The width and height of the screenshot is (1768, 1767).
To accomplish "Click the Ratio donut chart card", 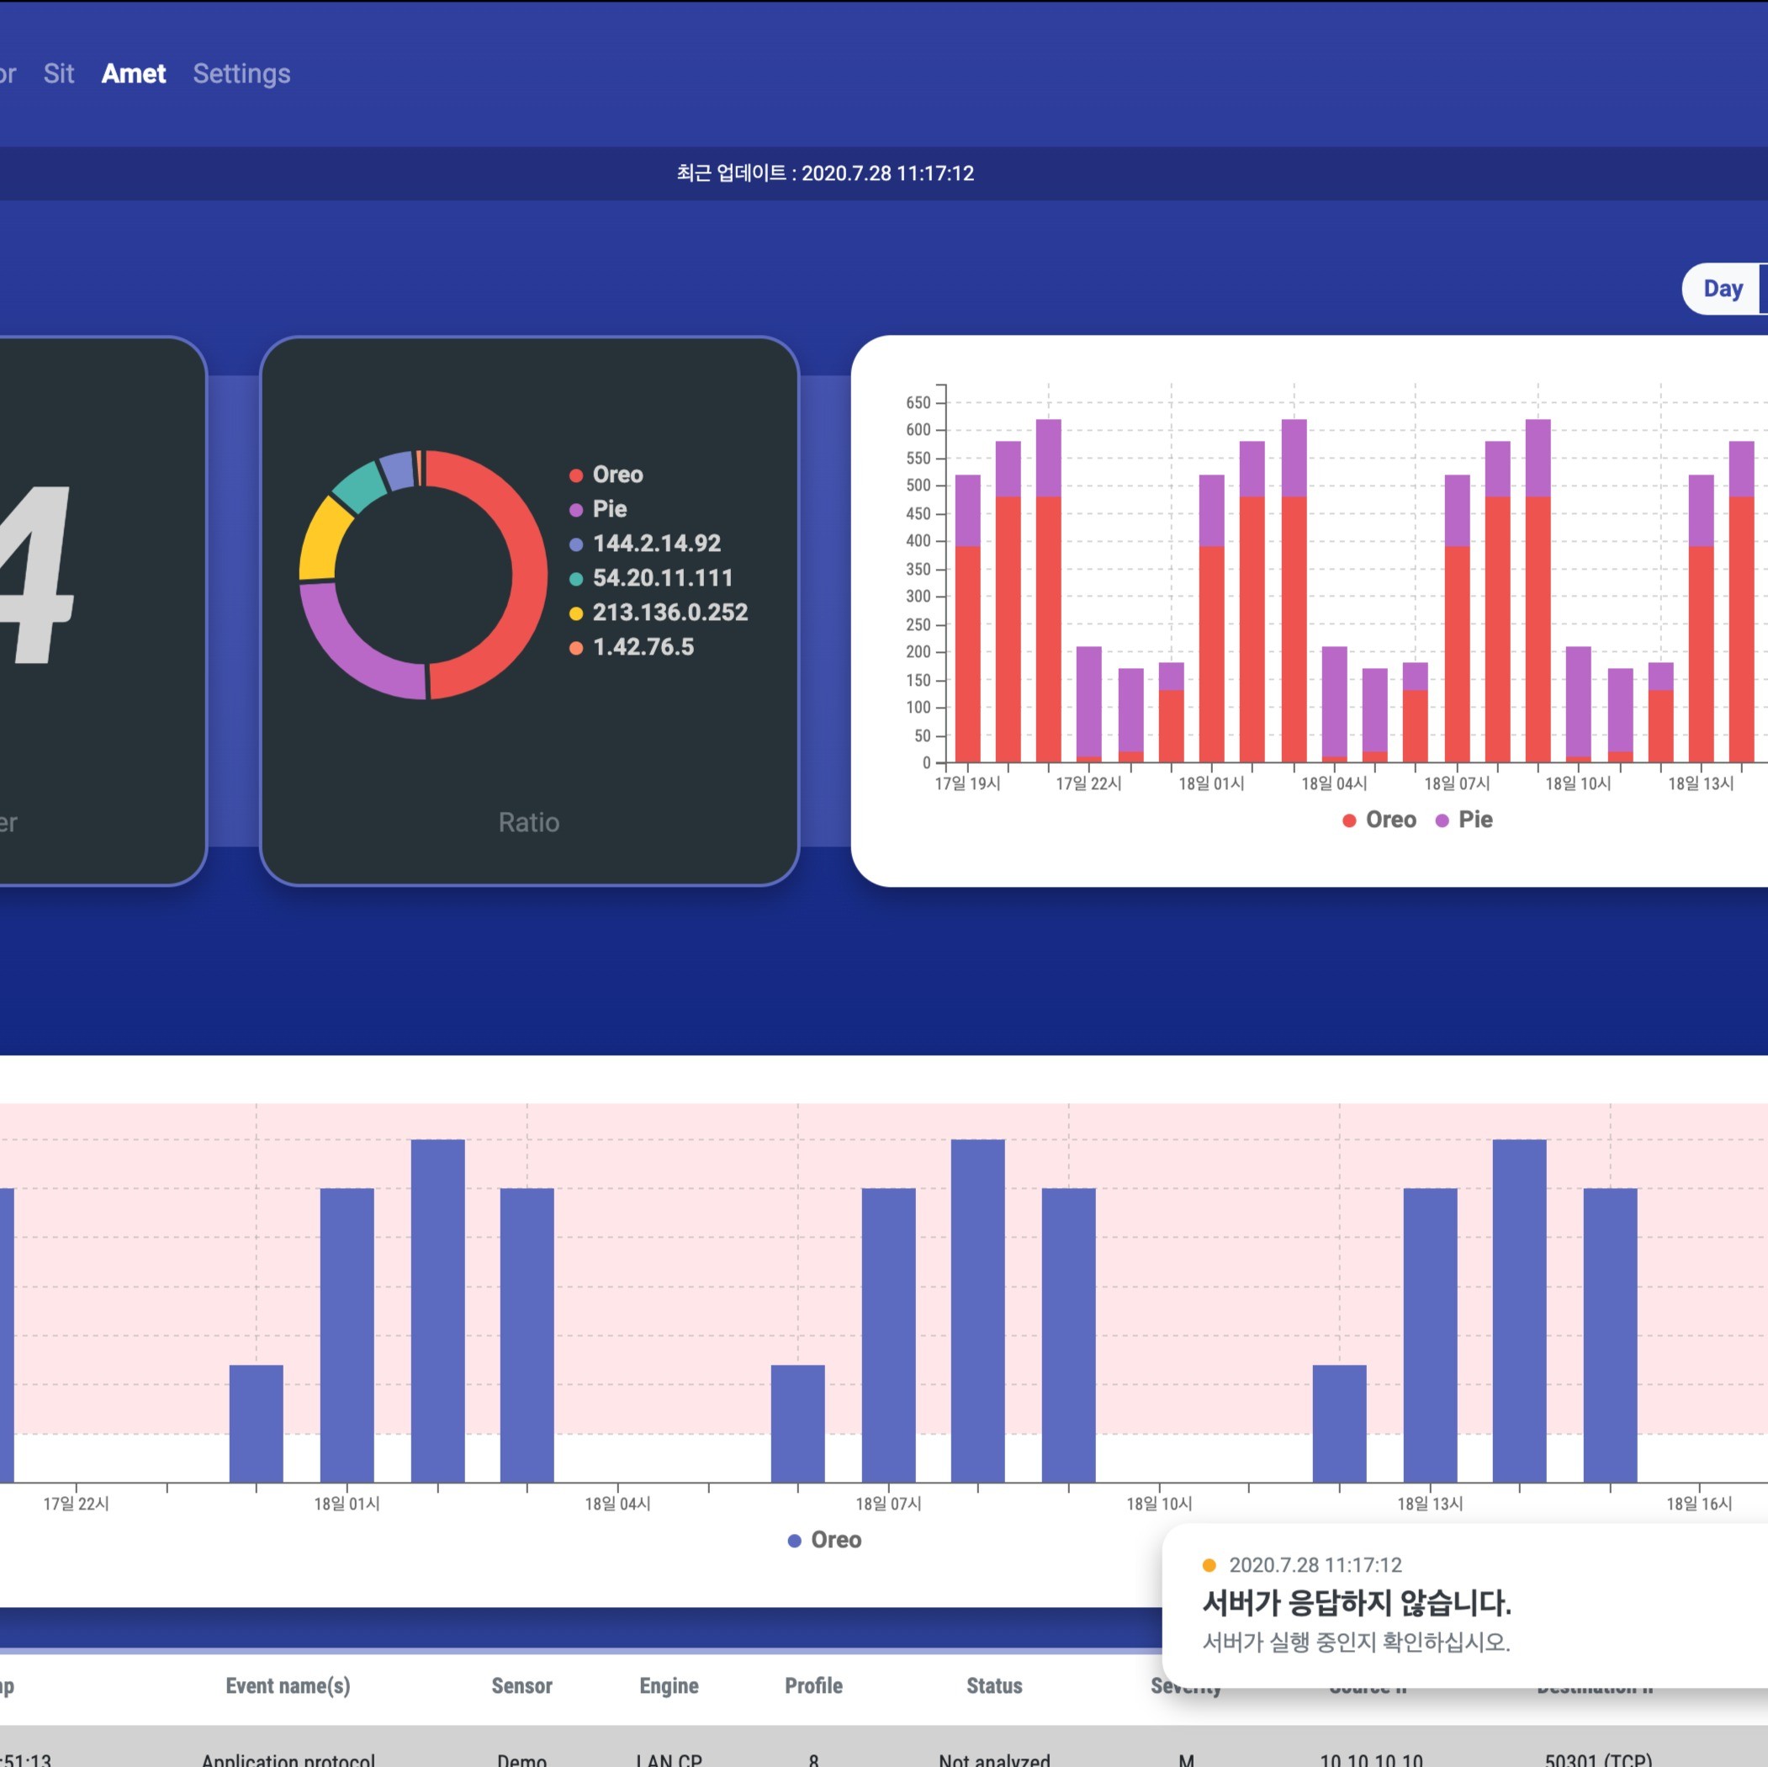I will click(529, 821).
